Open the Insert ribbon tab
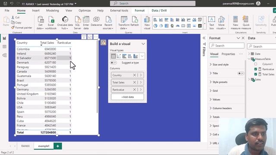 [x=36, y=10]
